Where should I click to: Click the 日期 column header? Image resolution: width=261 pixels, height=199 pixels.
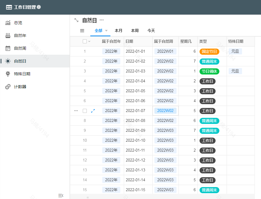tap(130, 41)
